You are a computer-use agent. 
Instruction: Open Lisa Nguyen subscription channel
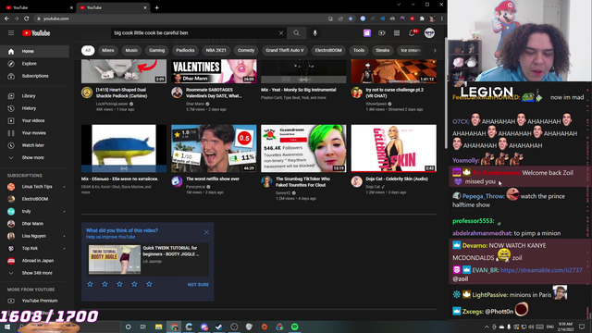(34, 236)
